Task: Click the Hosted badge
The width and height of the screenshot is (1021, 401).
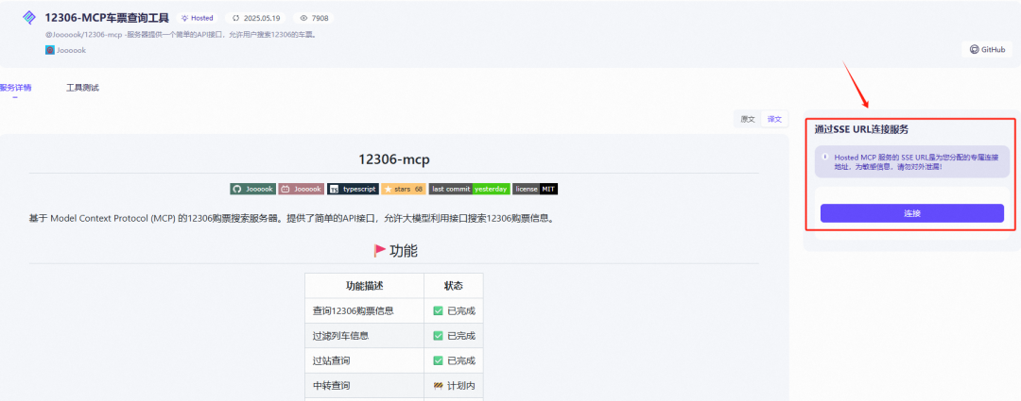Action: click(x=197, y=18)
